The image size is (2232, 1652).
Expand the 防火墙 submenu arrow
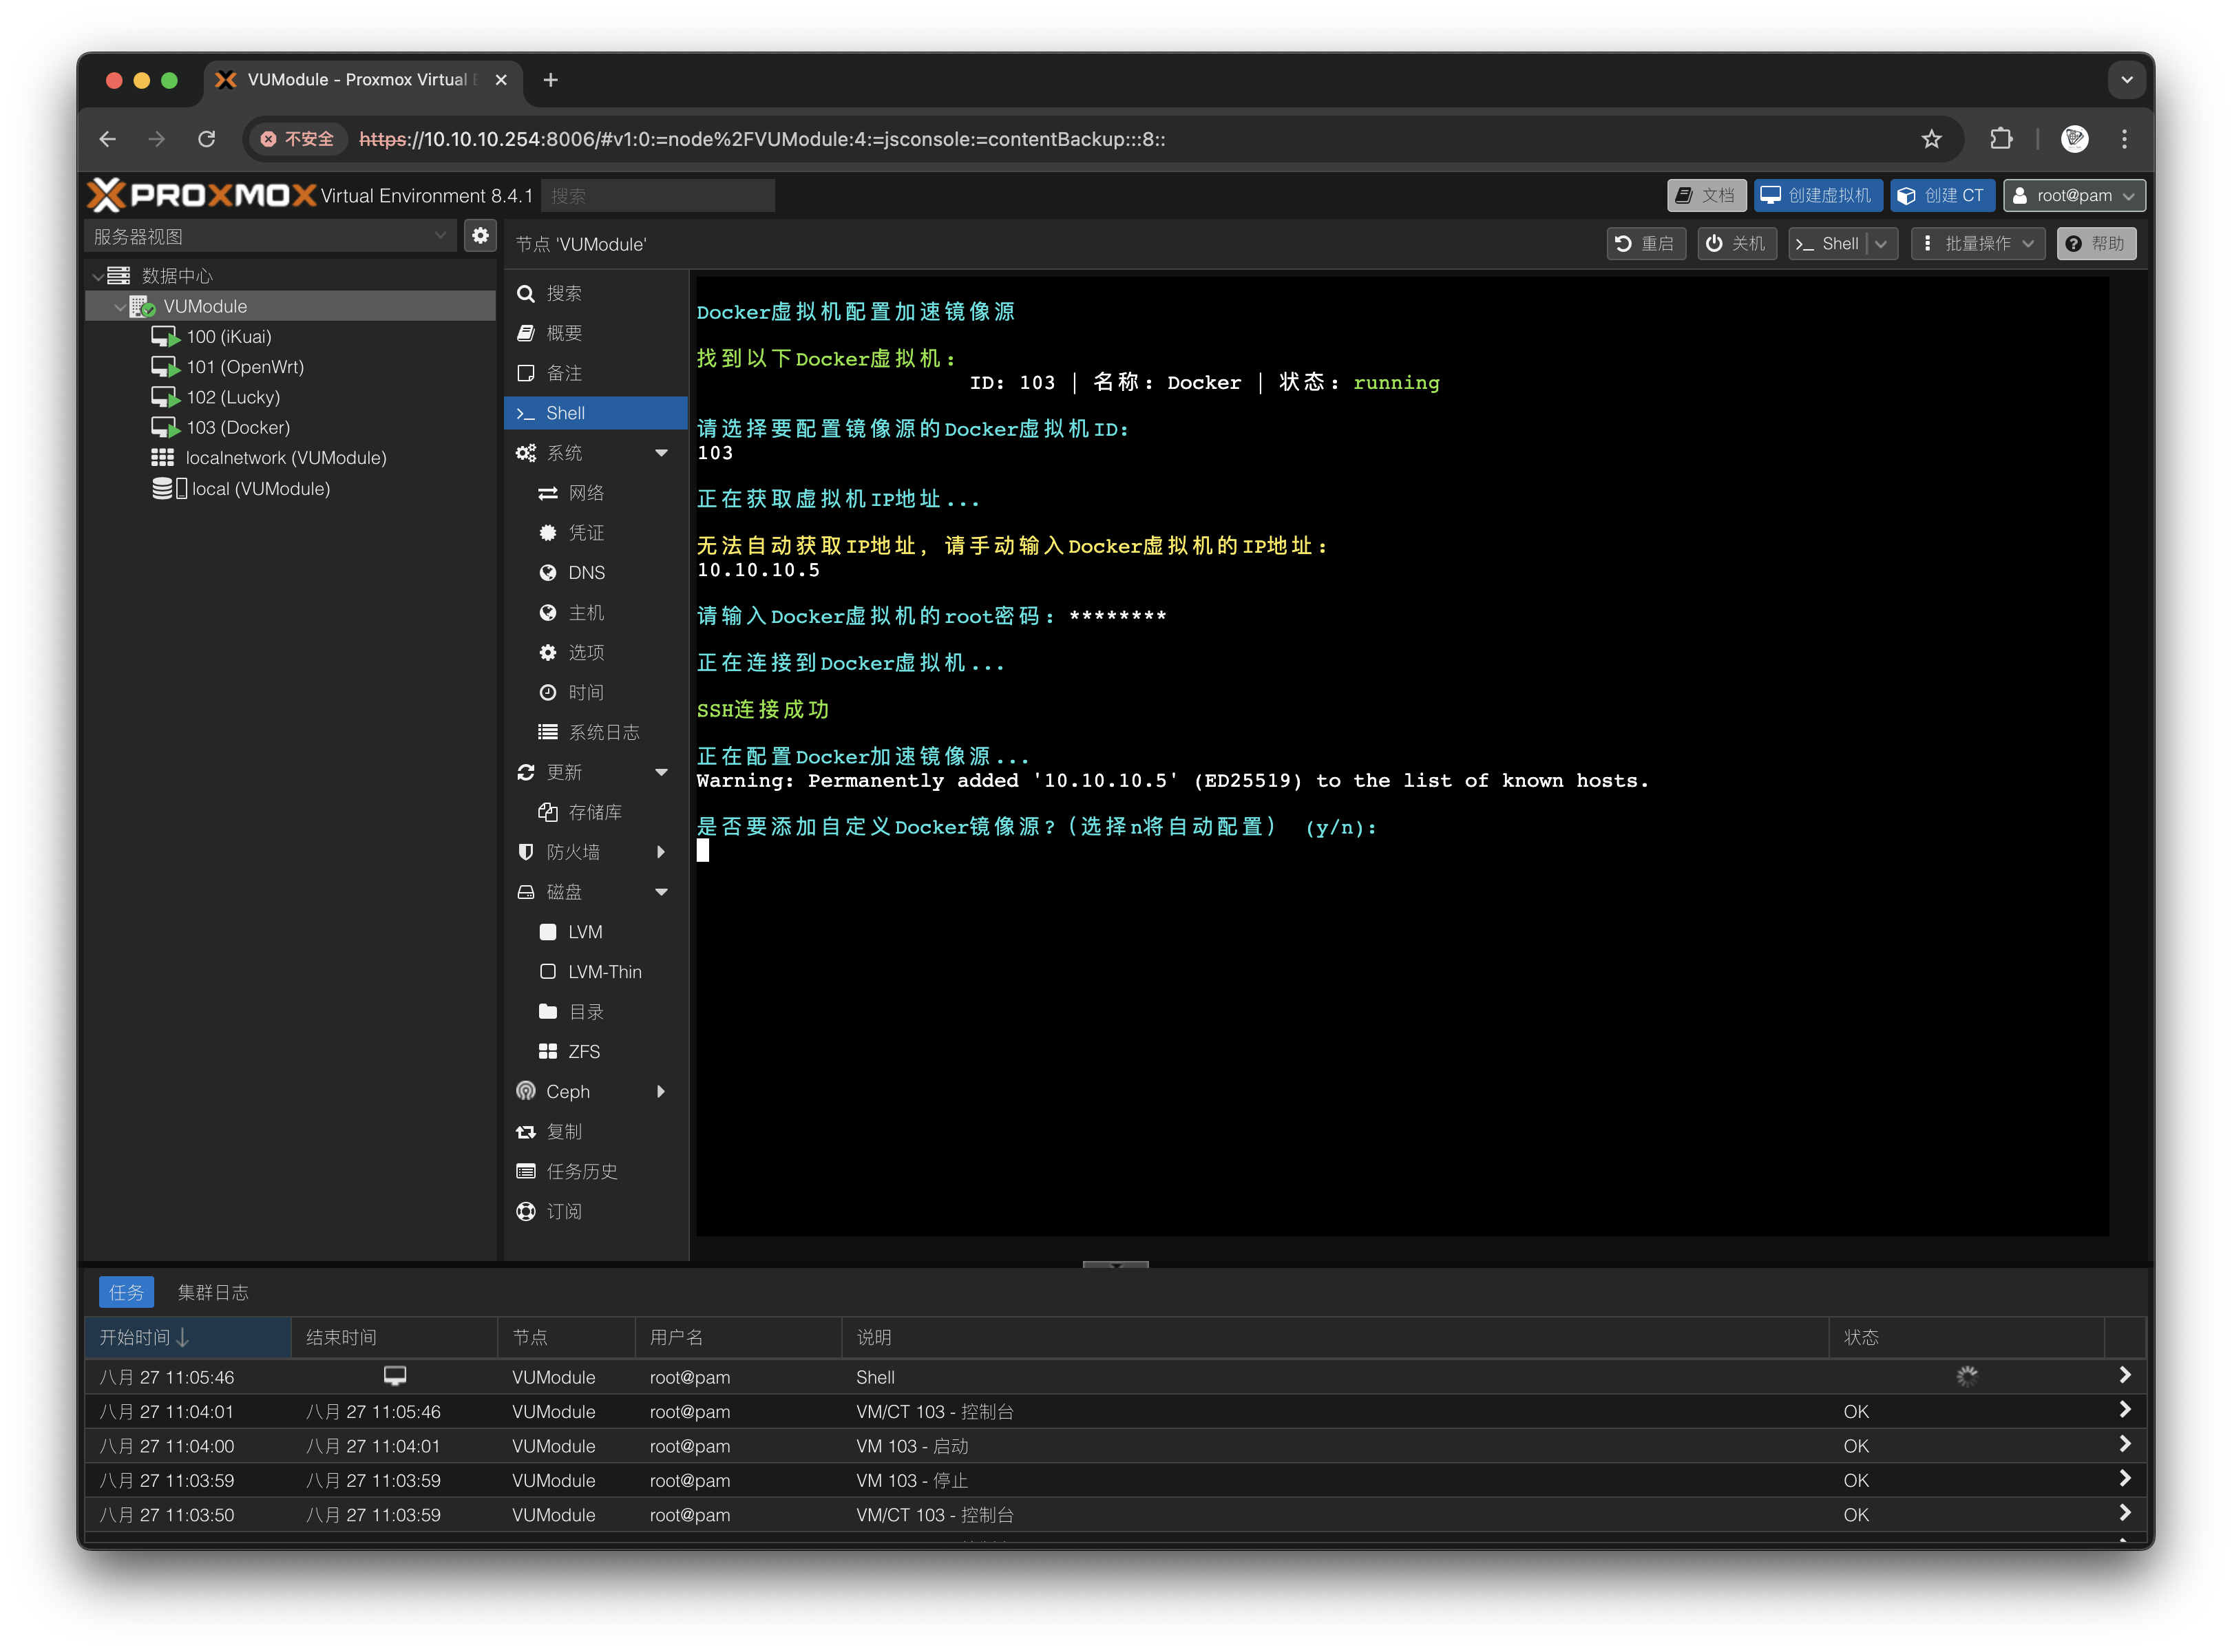tap(661, 852)
